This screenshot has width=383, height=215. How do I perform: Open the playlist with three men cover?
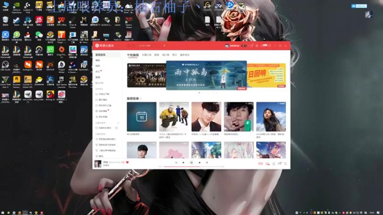(174, 117)
